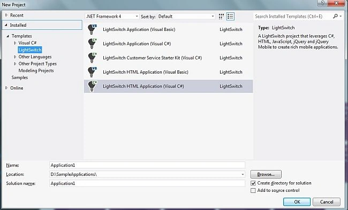
Task: Open the Location path dropdown arrow
Action: (243, 174)
